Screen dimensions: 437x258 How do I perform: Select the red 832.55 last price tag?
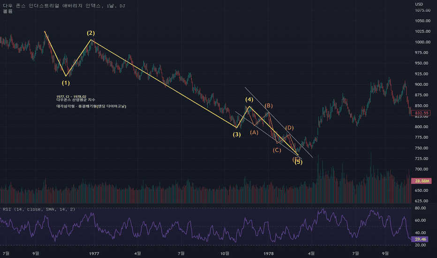[422, 113]
